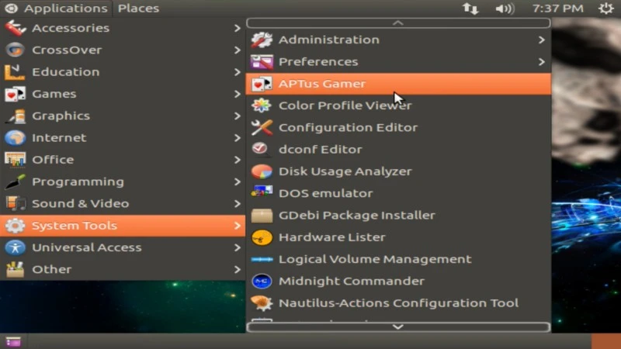Click the Universal Access icon

click(x=15, y=247)
